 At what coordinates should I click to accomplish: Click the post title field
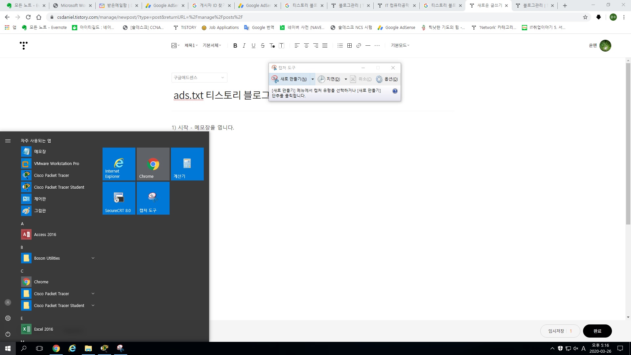(220, 95)
